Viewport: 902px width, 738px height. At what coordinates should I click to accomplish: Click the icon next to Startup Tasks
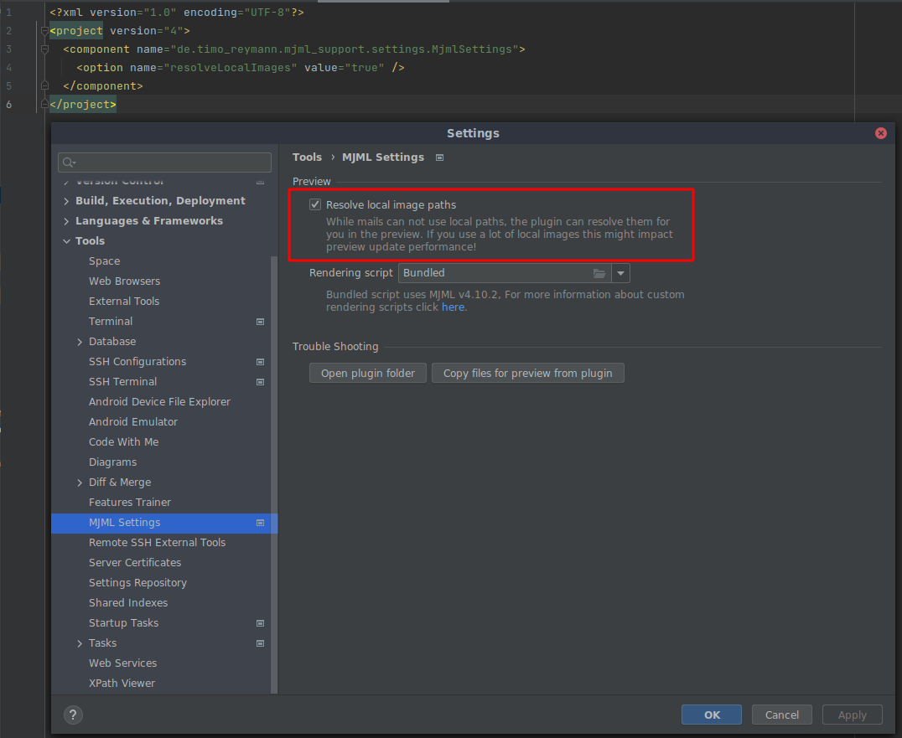pos(260,622)
